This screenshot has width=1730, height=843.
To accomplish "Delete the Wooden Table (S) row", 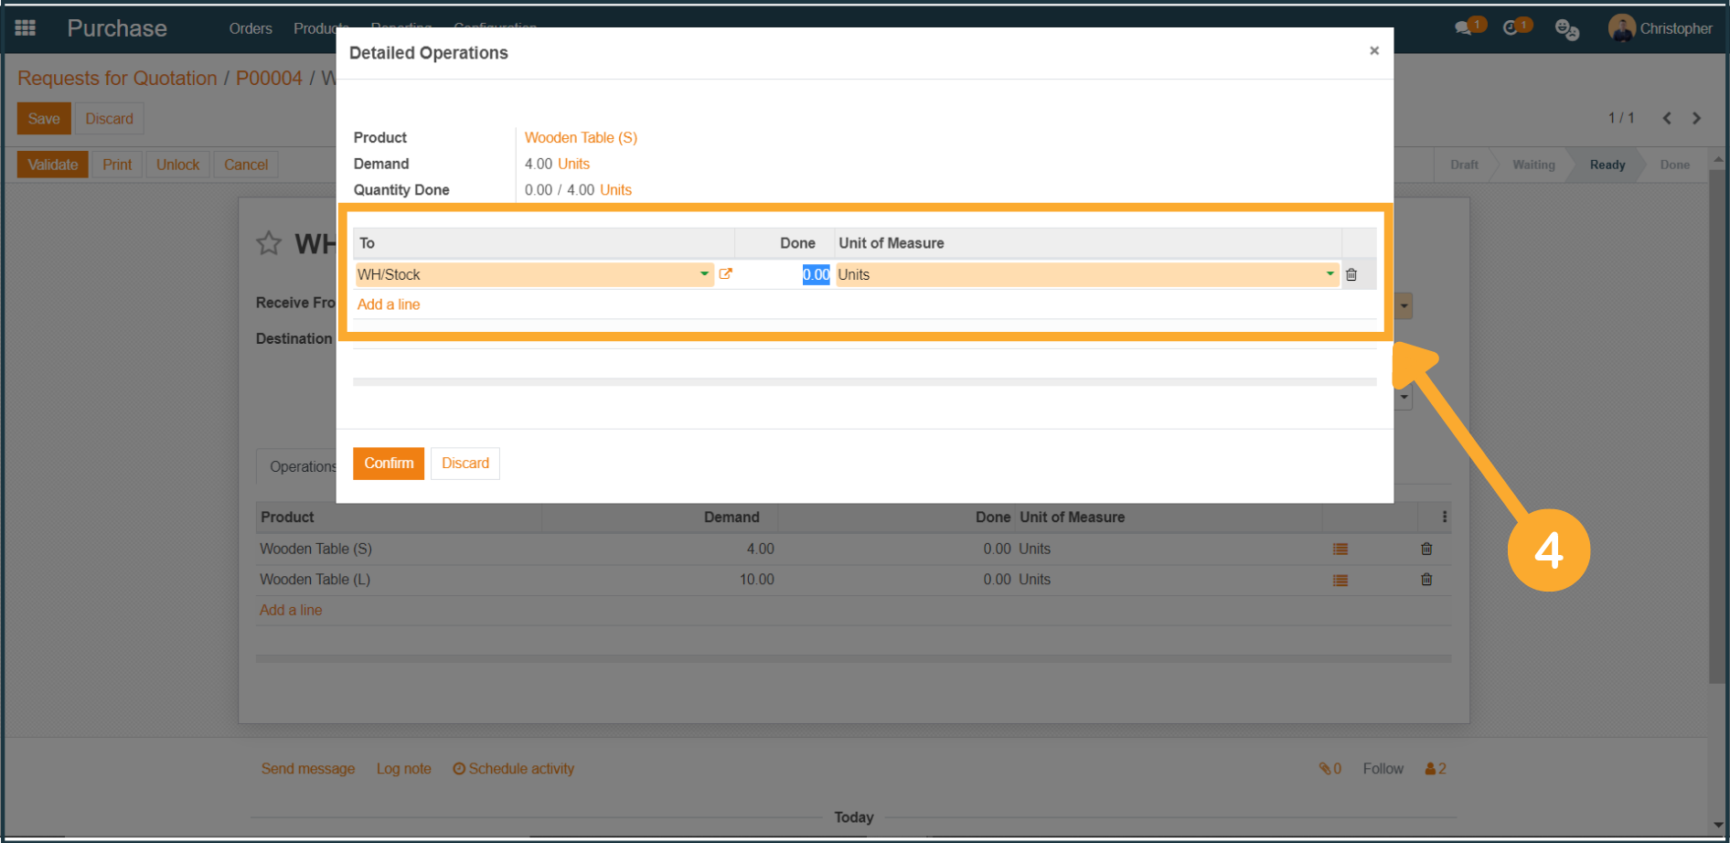I will (x=1426, y=550).
